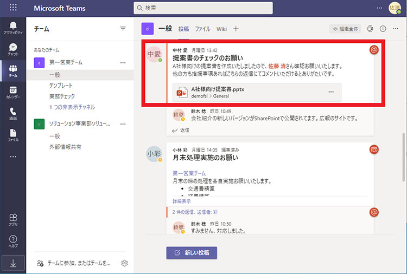Image resolution: width=407 pixels, height=274 pixels.
Task: Click the 第一営業チーム mention link
Action: 189,173
